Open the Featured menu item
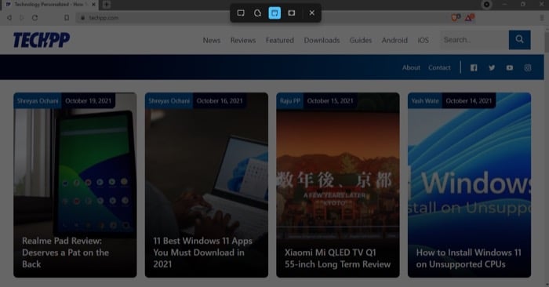 pyautogui.click(x=279, y=40)
